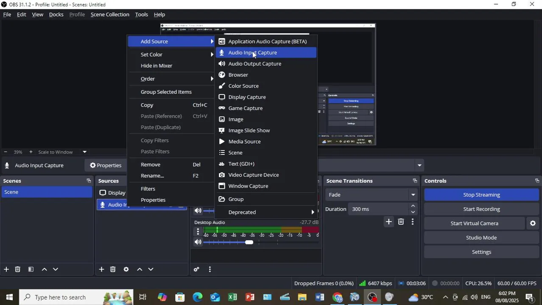Add a Text (GDI+) source

(x=266, y=164)
